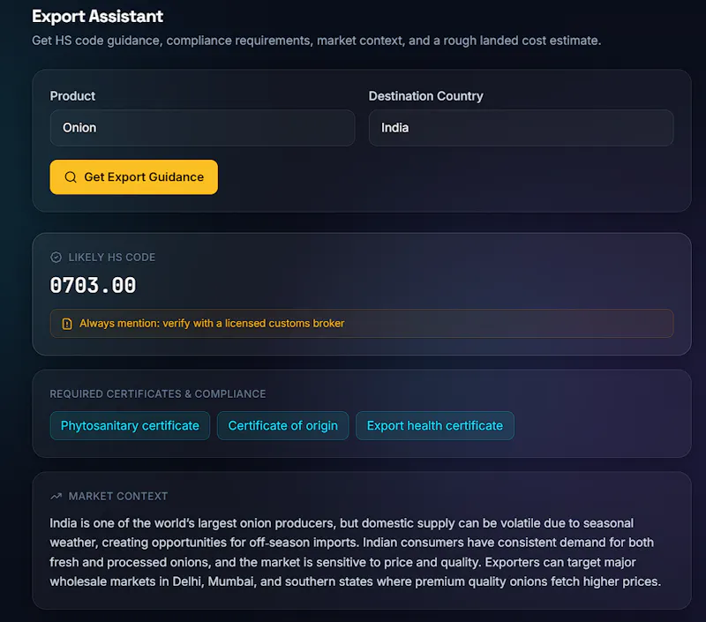
Task: Click the LIKELY HS CODE label
Action: (112, 258)
